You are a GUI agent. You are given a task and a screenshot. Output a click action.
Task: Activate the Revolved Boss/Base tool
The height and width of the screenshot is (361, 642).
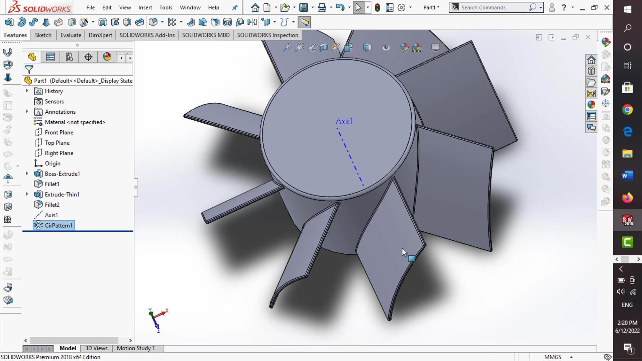(x=21, y=22)
